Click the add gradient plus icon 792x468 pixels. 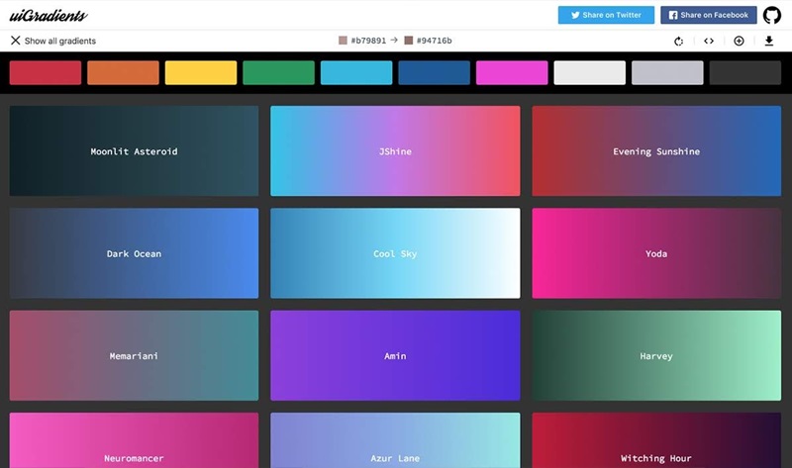click(739, 41)
